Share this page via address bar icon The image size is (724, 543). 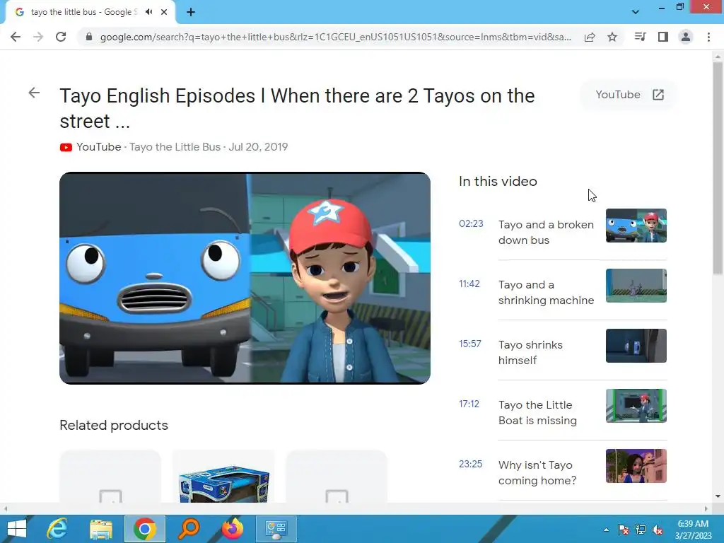(590, 37)
